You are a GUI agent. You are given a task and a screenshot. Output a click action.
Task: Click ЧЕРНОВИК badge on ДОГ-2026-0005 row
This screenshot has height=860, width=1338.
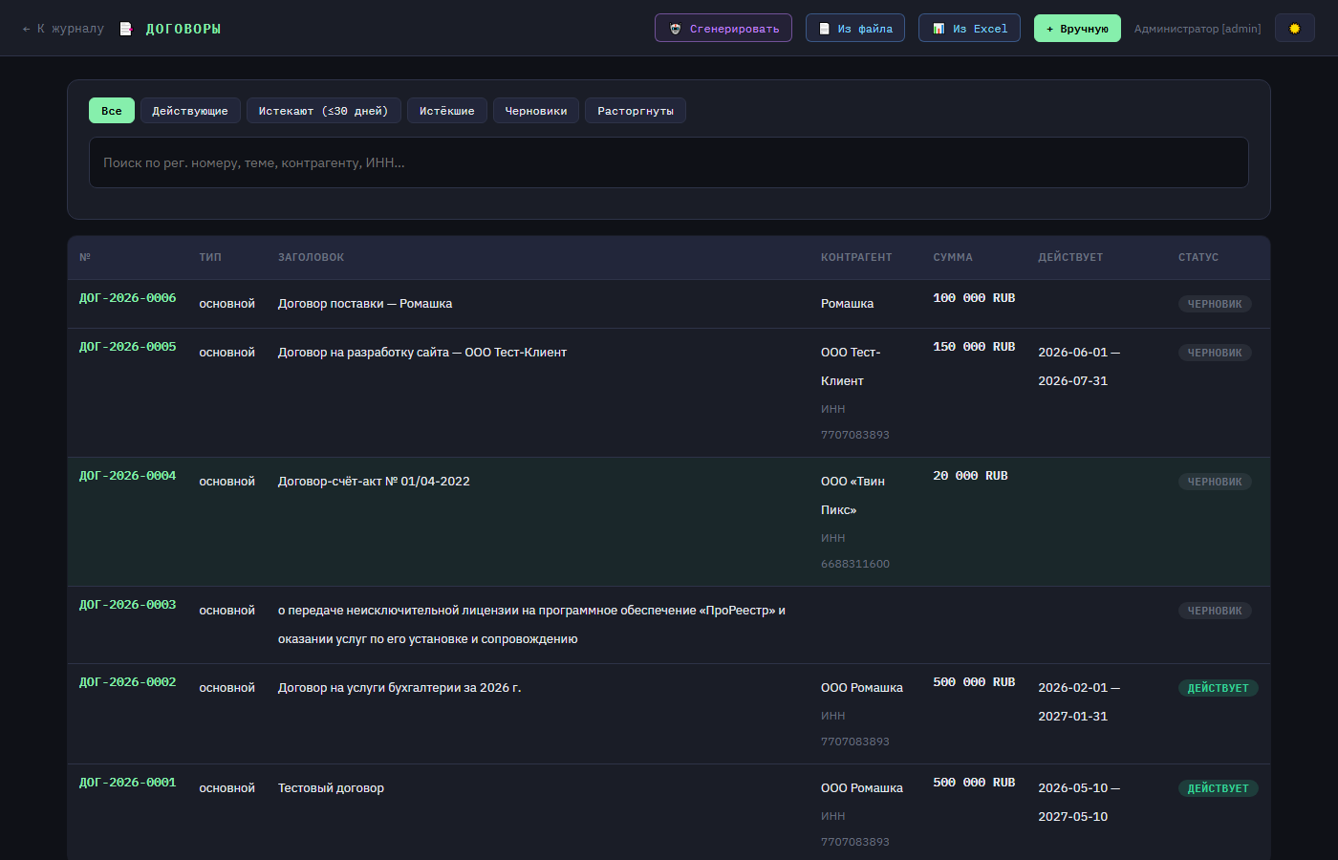pos(1215,353)
